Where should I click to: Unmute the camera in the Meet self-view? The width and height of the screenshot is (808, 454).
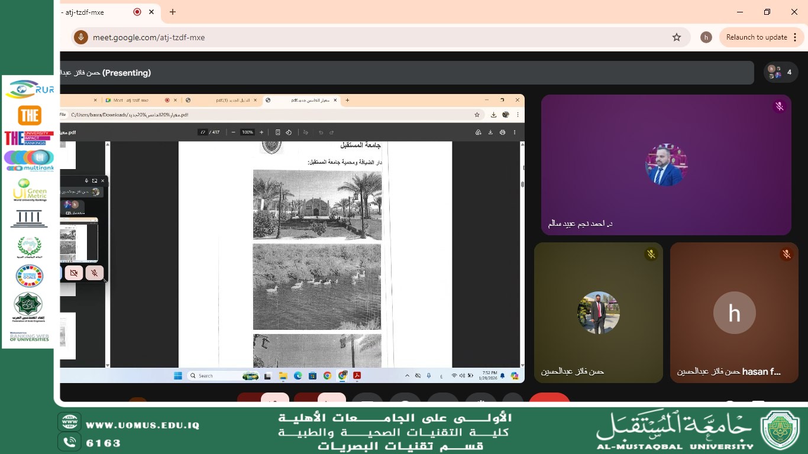coord(73,273)
